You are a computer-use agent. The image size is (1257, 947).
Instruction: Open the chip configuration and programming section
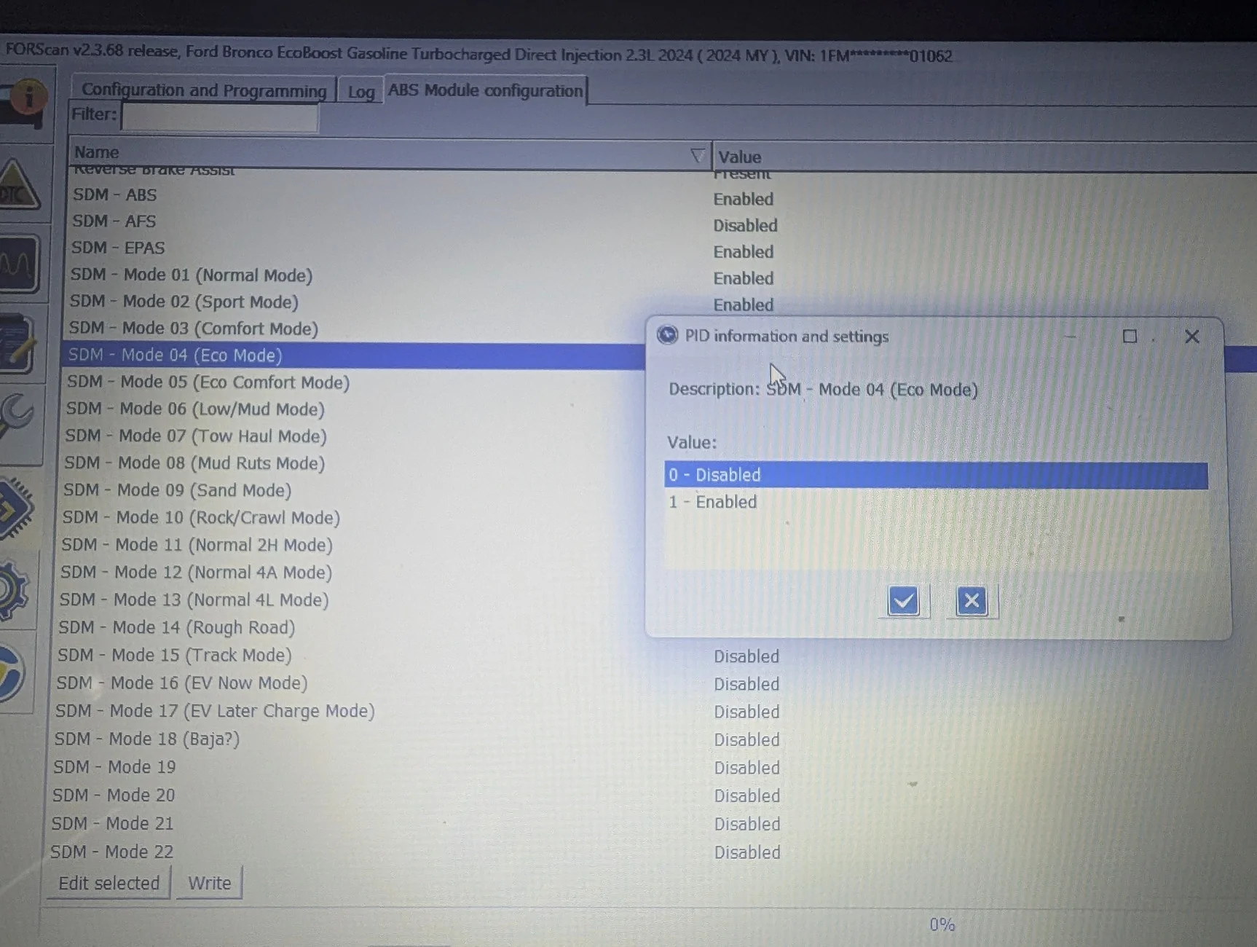(16, 508)
